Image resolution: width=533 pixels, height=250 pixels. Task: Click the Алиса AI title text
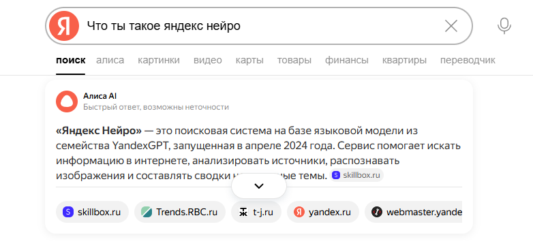[100, 97]
